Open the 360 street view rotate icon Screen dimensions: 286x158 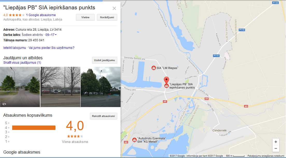click(4, 104)
